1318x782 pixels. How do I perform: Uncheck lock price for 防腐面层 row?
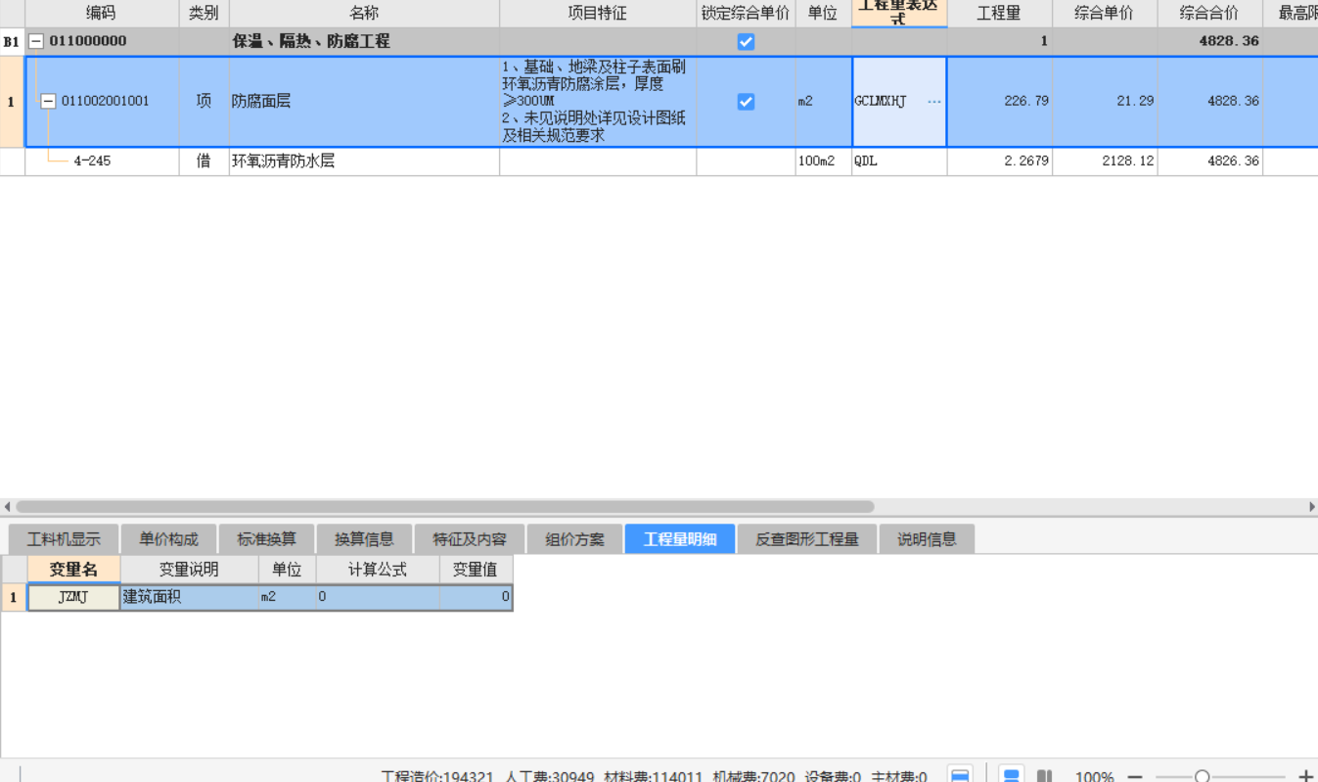pos(746,102)
